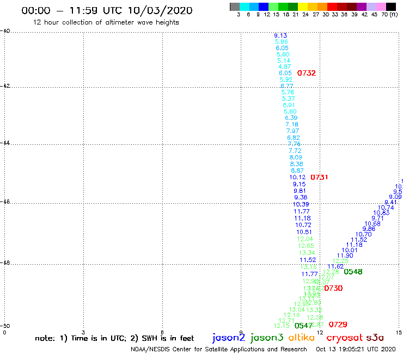Click the s3a satellite legend label
The width and height of the screenshot is (403, 354).
[375, 338]
